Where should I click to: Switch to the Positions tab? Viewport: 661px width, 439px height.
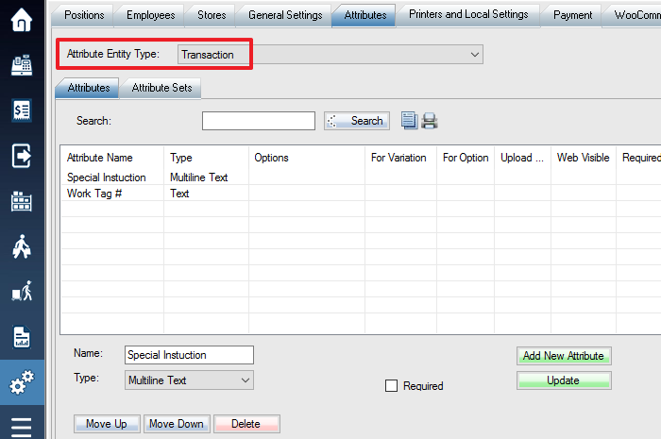(x=84, y=15)
